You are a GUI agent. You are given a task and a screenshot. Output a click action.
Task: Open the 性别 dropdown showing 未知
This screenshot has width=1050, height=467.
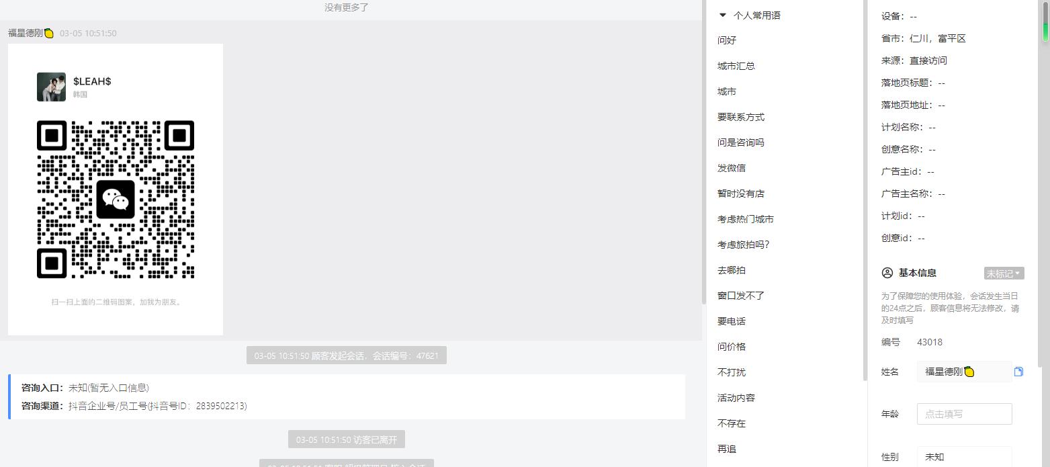(x=964, y=457)
